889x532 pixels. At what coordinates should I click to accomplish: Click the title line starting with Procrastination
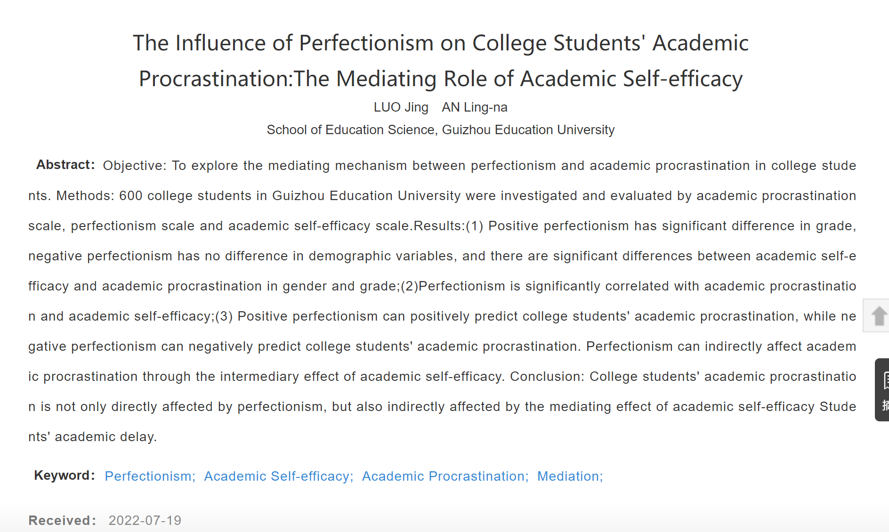[x=441, y=79]
